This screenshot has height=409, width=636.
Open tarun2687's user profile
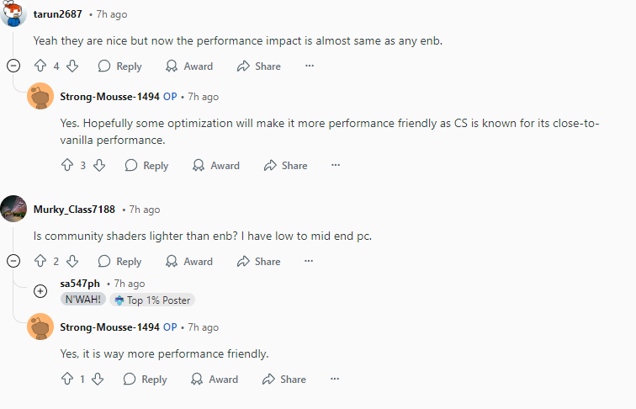tap(58, 14)
